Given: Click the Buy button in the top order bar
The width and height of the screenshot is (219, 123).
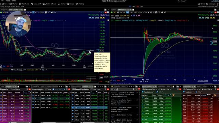Looking at the screenshot, I should point(130,6).
